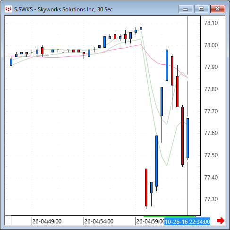Click the chart title S.SWKS Skyworks Solutions
The width and height of the screenshot is (230, 230).
[63, 9]
